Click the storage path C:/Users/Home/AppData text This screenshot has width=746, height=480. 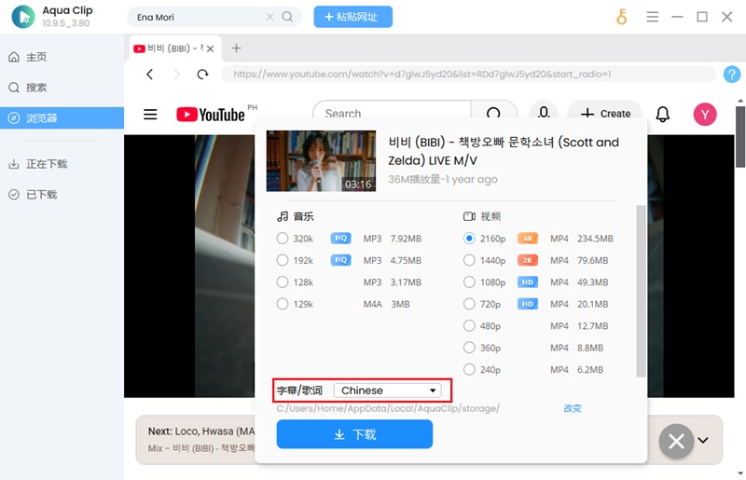point(388,408)
